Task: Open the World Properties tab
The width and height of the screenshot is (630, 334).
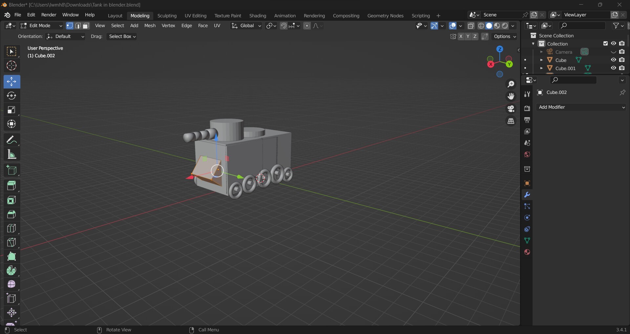Action: [527, 155]
